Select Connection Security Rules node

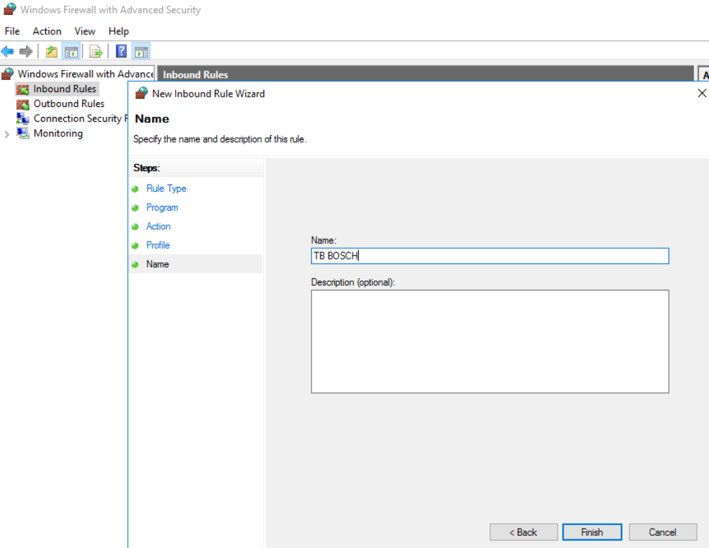pyautogui.click(x=77, y=118)
